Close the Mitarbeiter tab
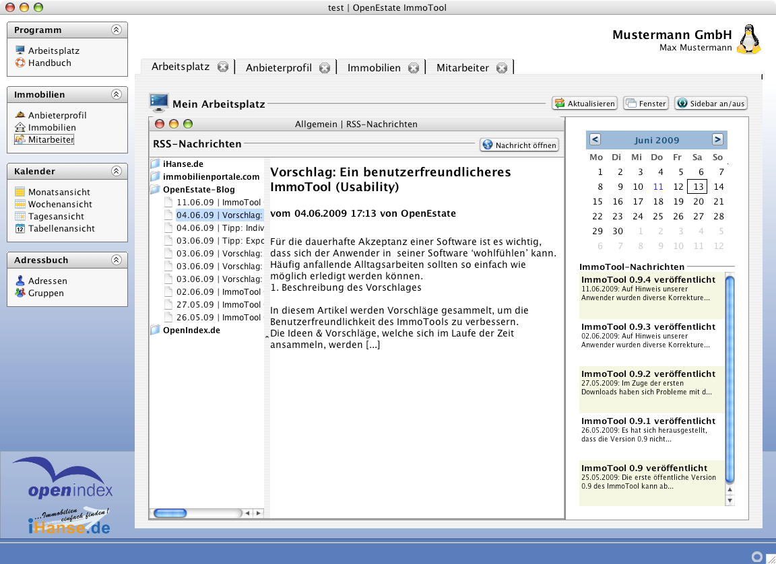Viewport: 776px width, 564px height. (502, 67)
